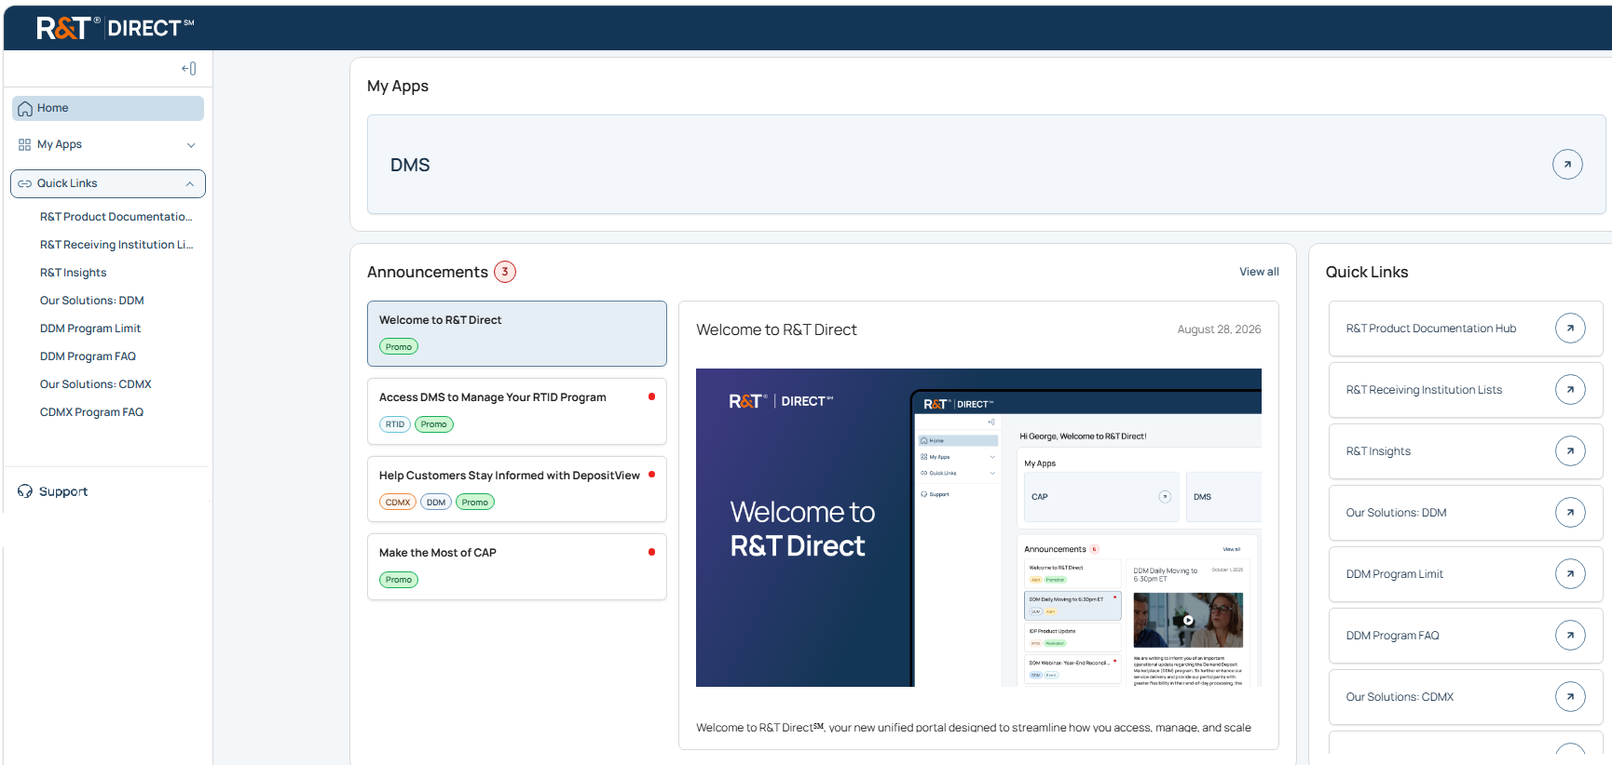Click the CDMX tag on DepositView announcement
Screen dimensions: 1612x765
click(398, 503)
